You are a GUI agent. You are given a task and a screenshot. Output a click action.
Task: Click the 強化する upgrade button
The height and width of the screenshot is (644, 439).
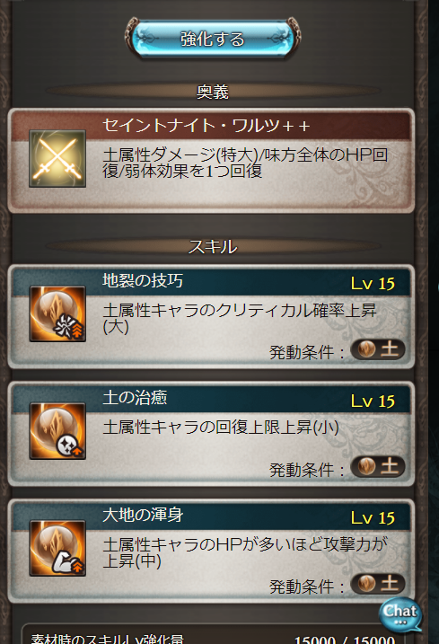click(x=212, y=39)
